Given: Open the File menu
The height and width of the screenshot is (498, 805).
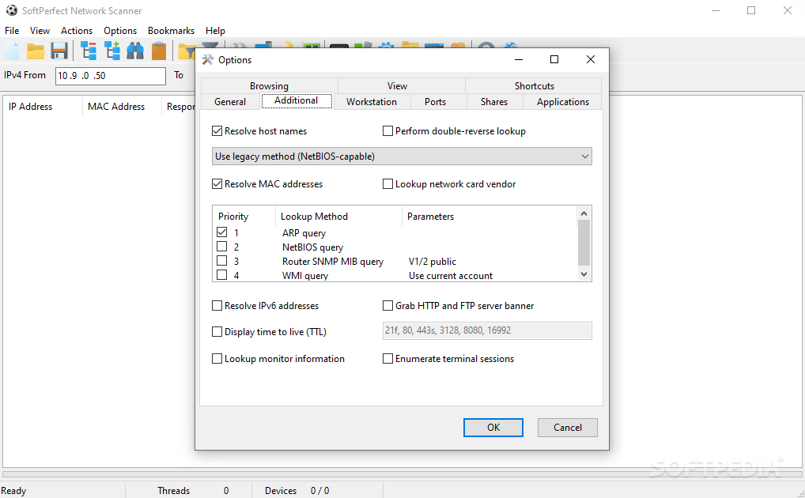Looking at the screenshot, I should [x=12, y=31].
